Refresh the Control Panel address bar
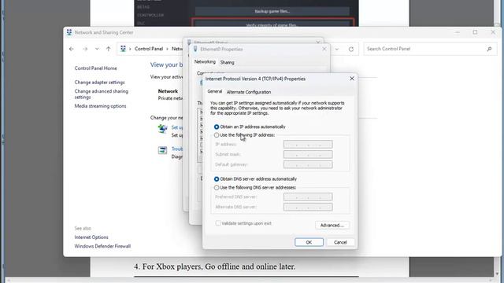The height and width of the screenshot is (283, 504). coord(351,49)
